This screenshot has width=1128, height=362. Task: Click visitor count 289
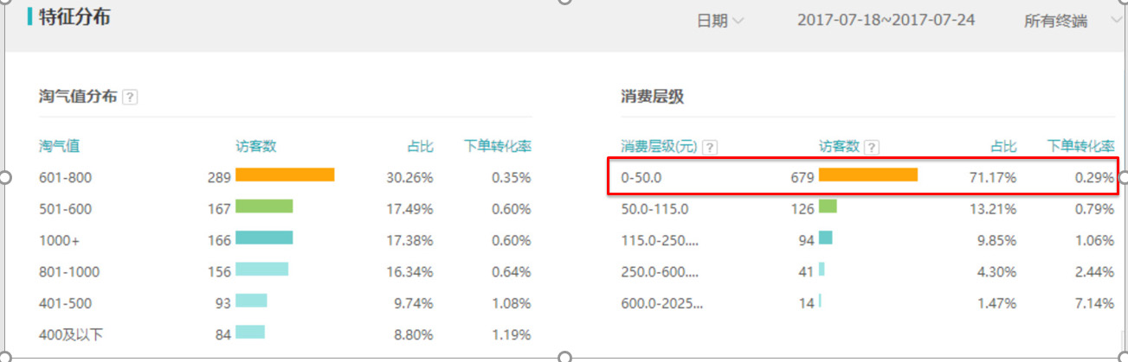click(219, 178)
